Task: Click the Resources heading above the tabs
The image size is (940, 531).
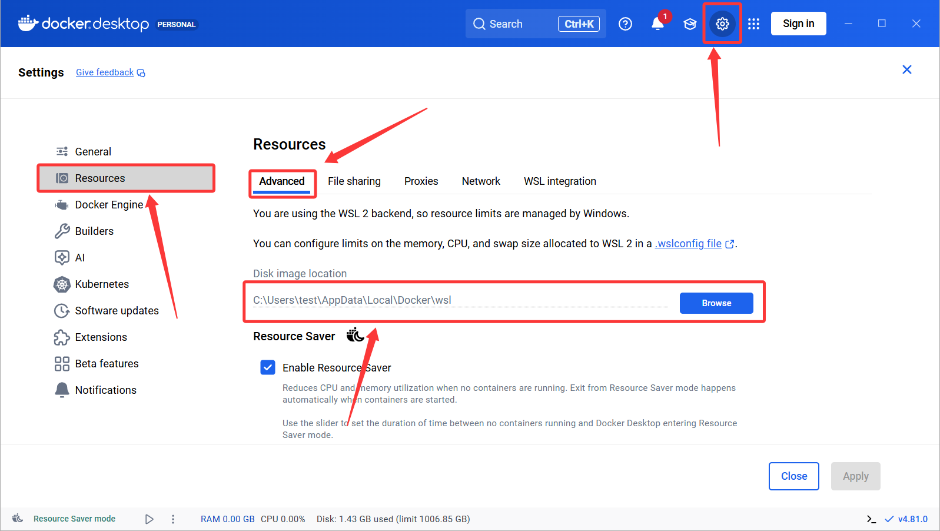Action: pos(290,144)
